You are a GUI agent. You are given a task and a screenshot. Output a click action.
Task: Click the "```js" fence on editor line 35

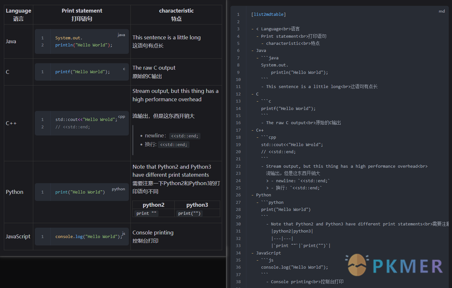click(x=267, y=260)
